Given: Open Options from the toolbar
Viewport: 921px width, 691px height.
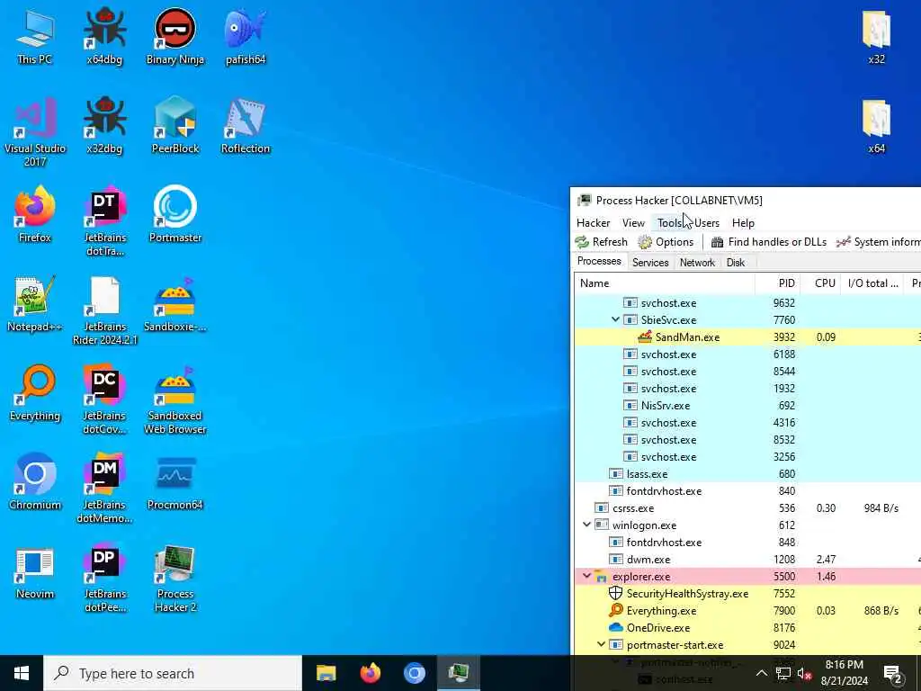Looking at the screenshot, I should pyautogui.click(x=666, y=242).
